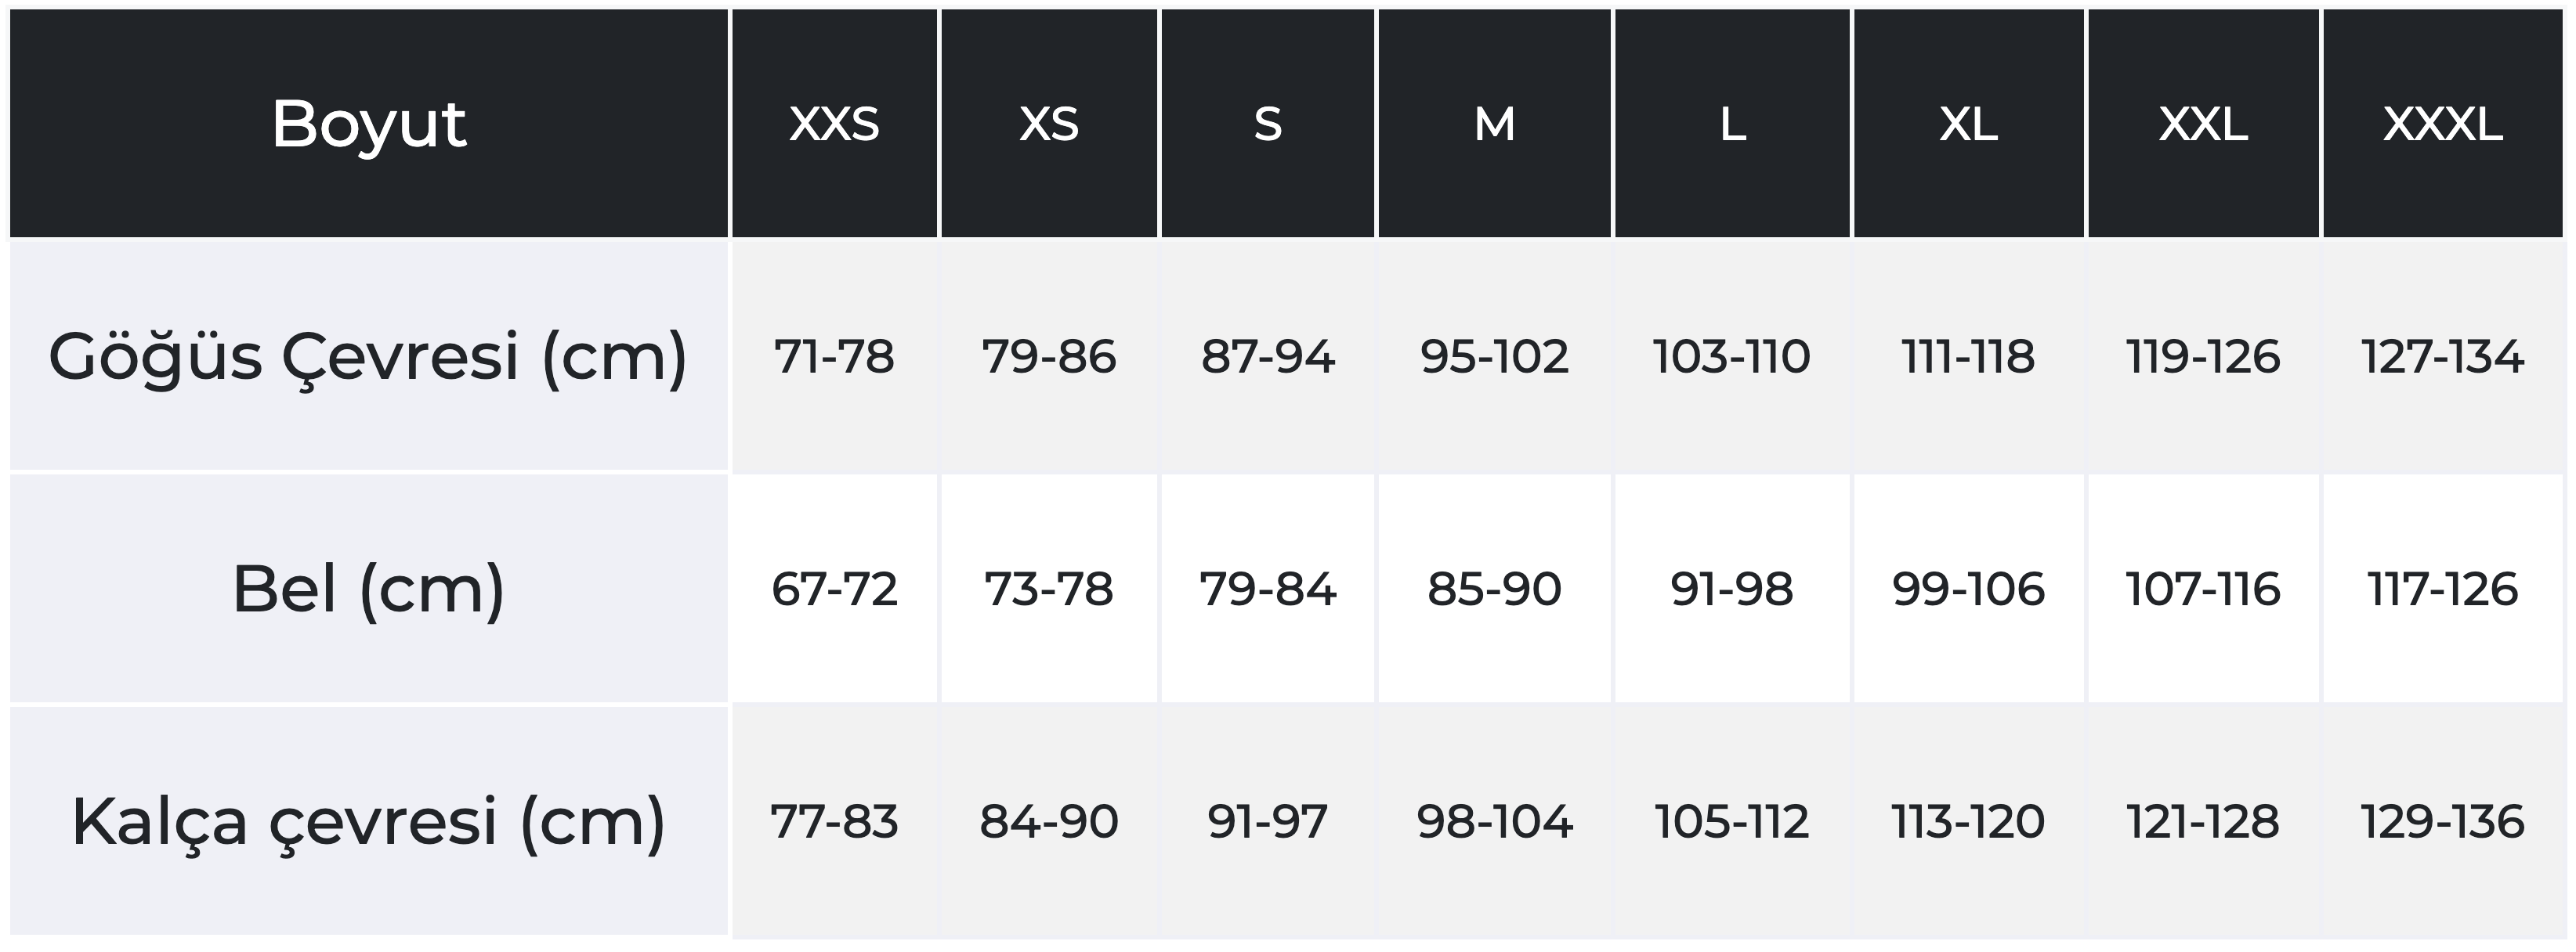The image size is (2576, 952).
Task: Select the 113-120 hip value for XL
Action: (1969, 821)
